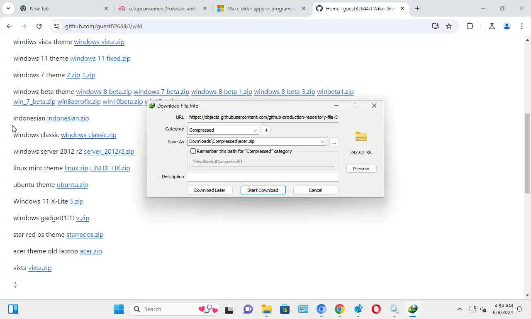Open the 2.zip link
Image resolution: width=531 pixels, height=319 pixels.
73,75
